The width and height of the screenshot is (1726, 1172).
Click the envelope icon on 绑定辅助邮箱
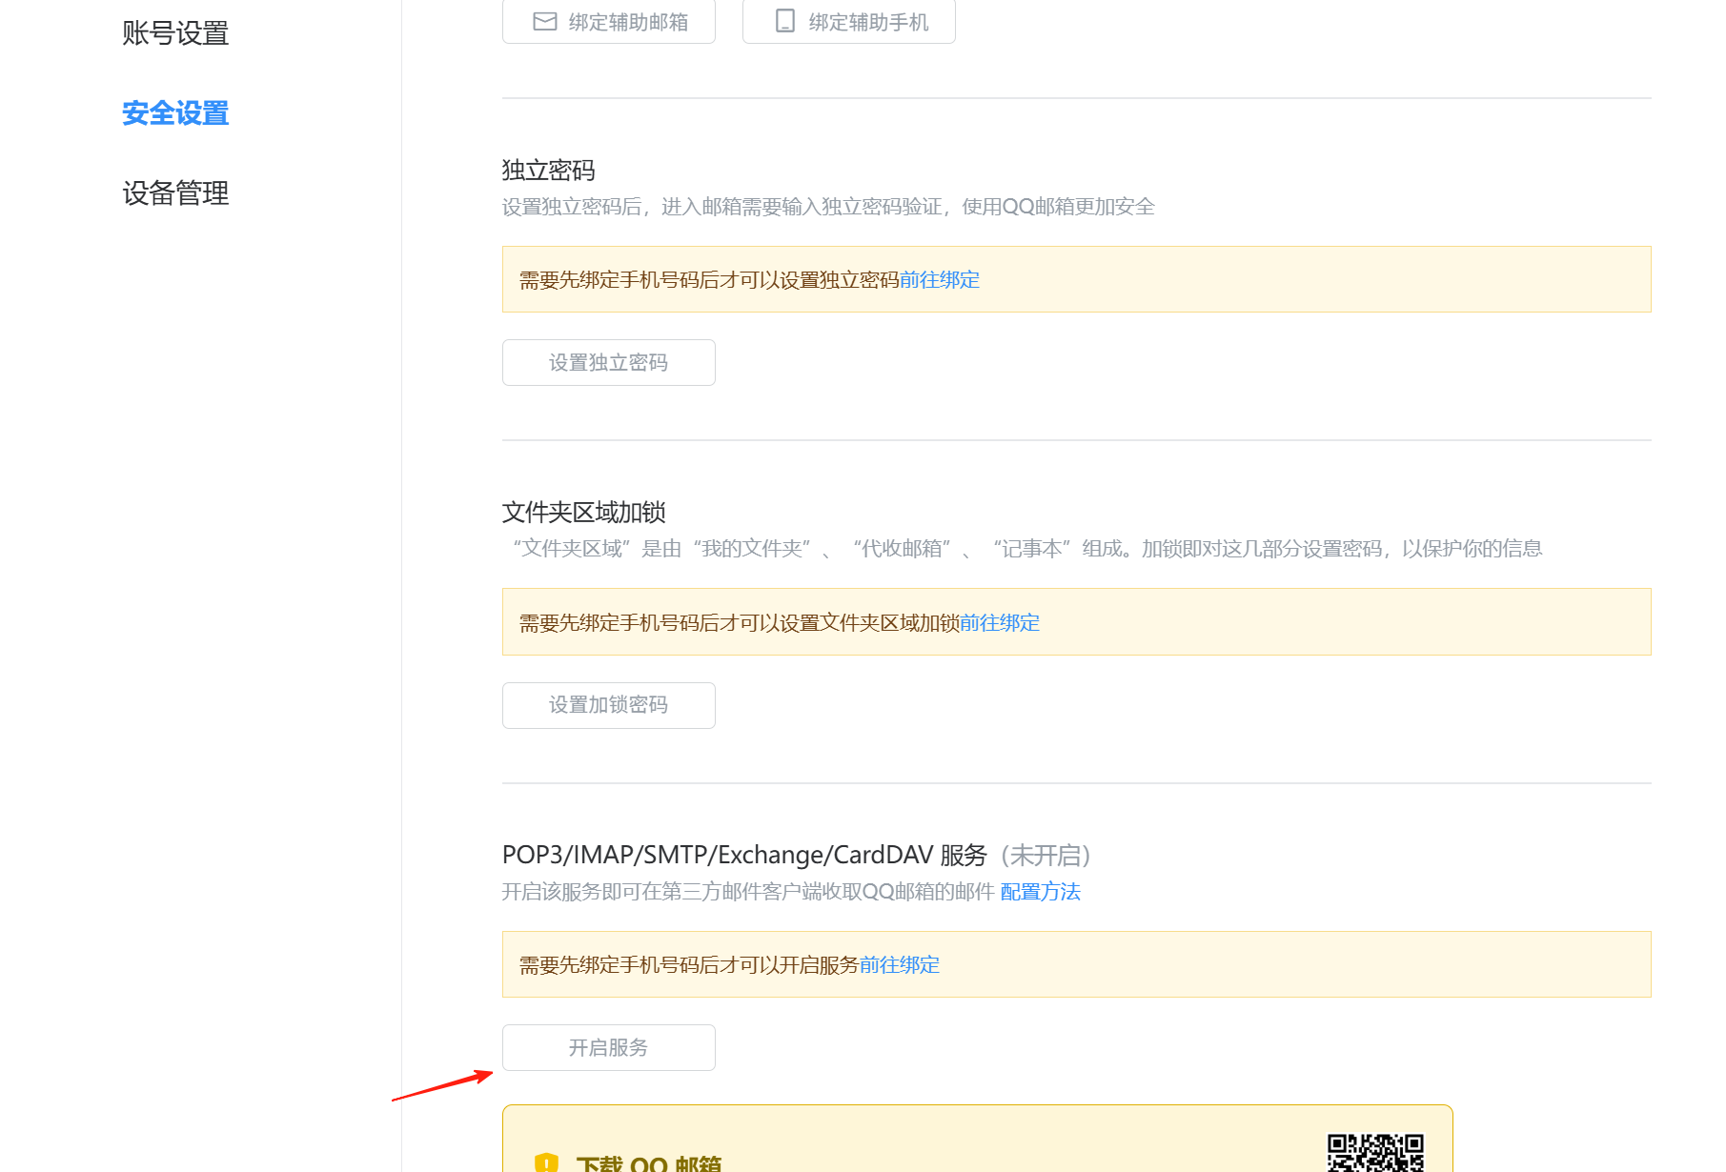tap(545, 21)
